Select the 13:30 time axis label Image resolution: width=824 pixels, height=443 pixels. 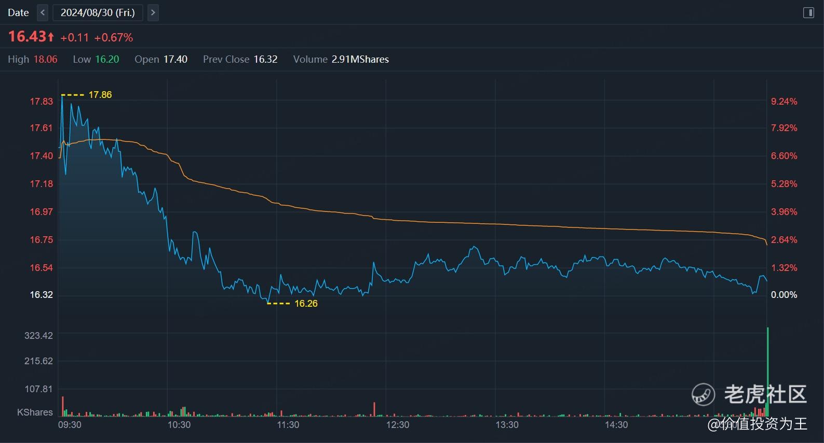click(507, 425)
